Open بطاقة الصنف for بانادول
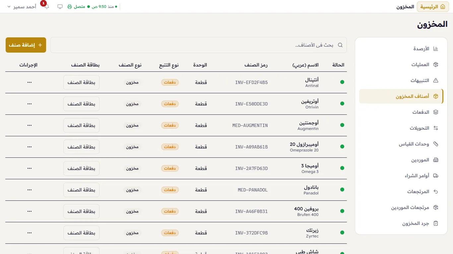The width and height of the screenshot is (453, 254). 81,190
